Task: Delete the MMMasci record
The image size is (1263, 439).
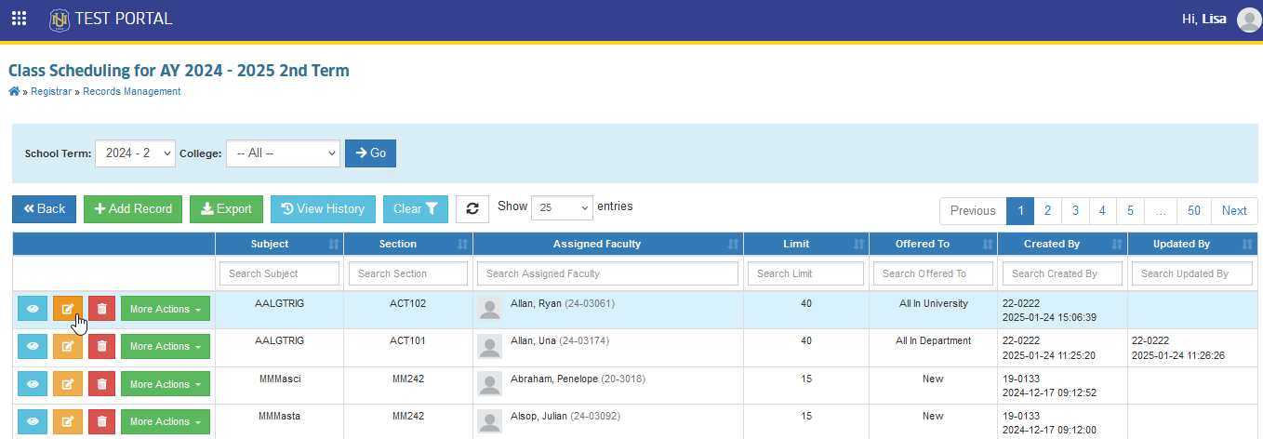Action: point(102,384)
